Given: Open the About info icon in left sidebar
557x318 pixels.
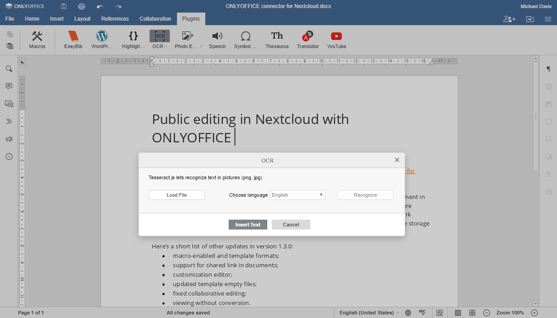Looking at the screenshot, I should (x=9, y=156).
